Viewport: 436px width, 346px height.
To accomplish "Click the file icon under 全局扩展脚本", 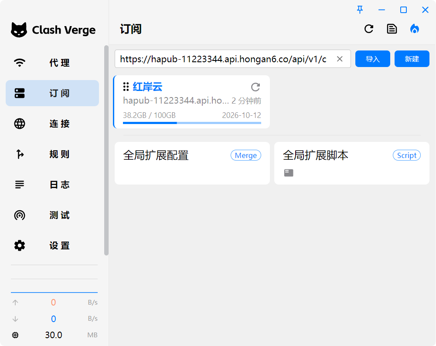I will tap(288, 172).
